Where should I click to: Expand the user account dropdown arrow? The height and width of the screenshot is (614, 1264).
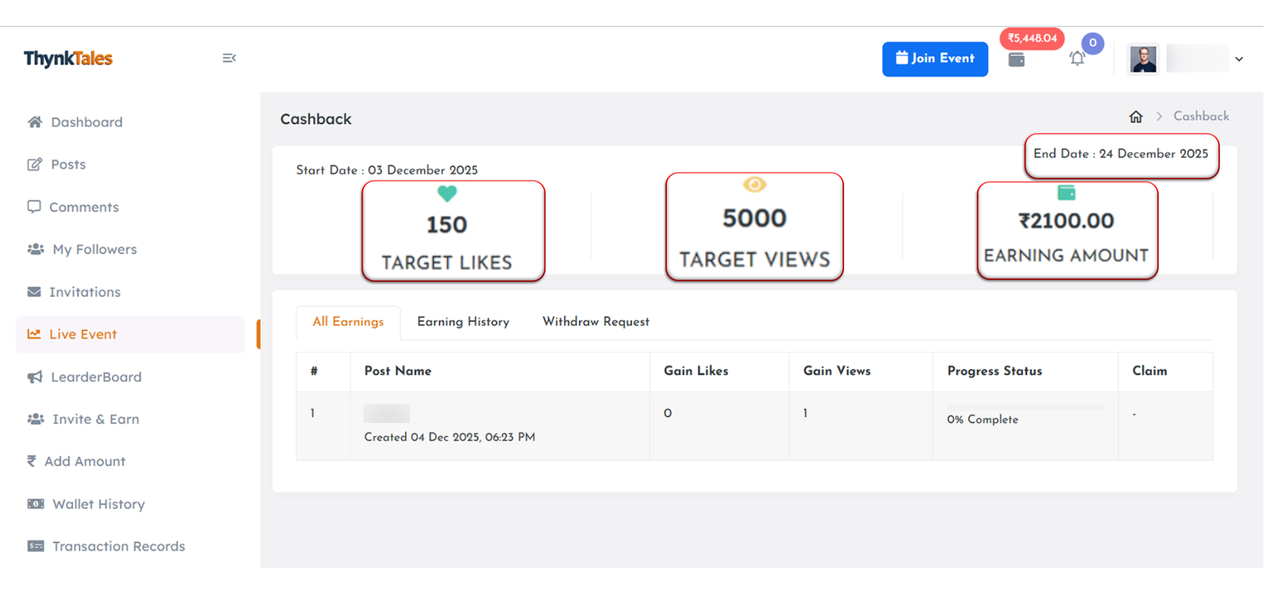coord(1239,59)
